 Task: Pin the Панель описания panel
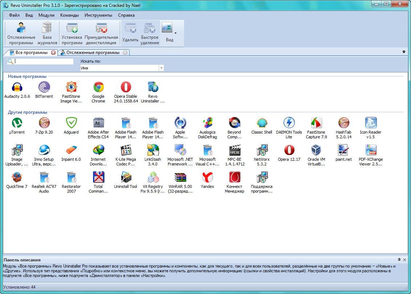(399, 260)
